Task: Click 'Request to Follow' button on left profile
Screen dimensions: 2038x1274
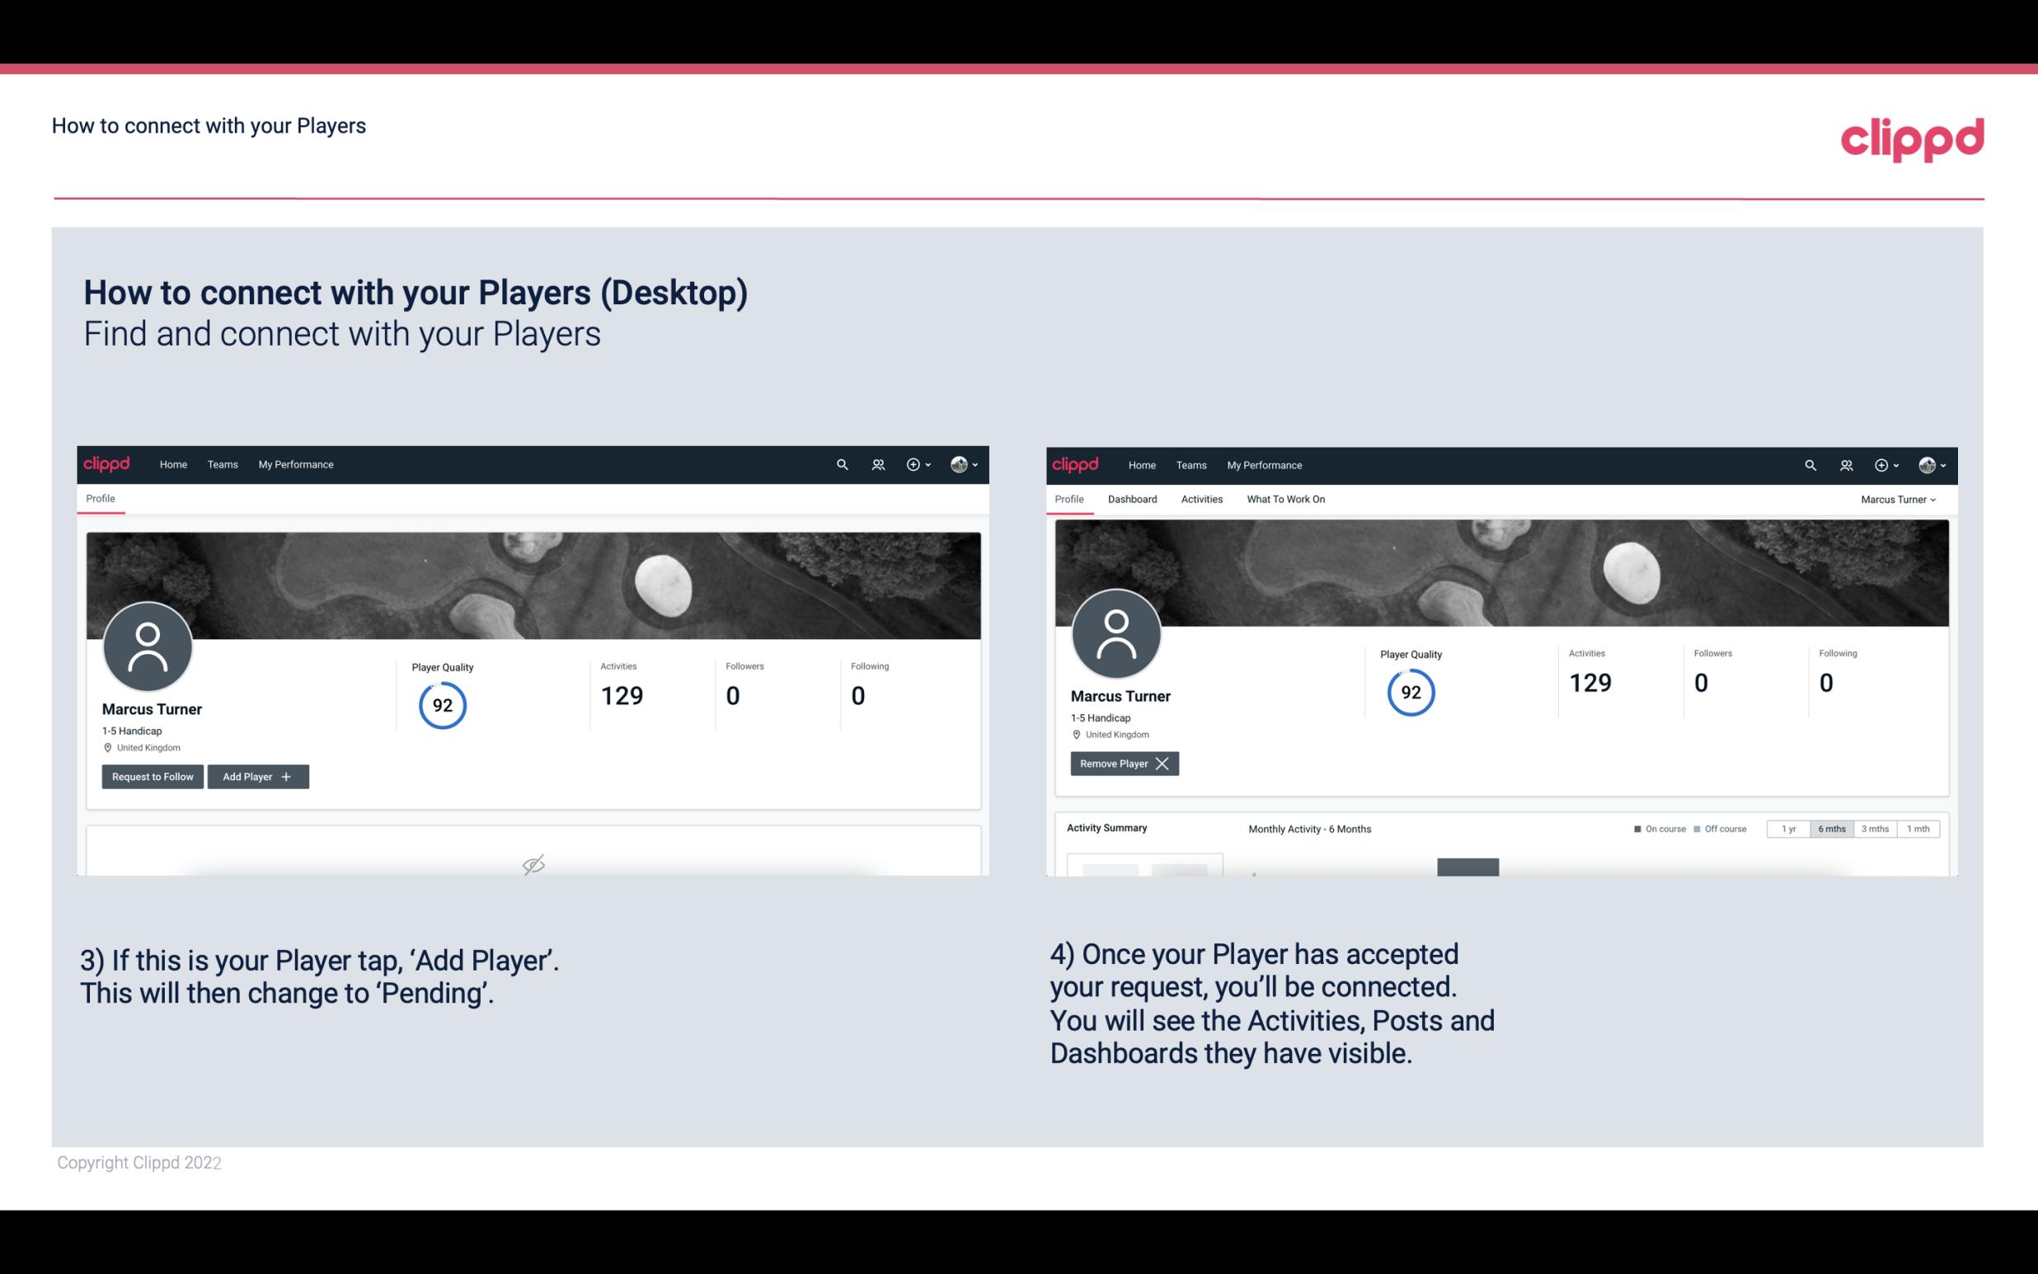Action: coord(151,777)
